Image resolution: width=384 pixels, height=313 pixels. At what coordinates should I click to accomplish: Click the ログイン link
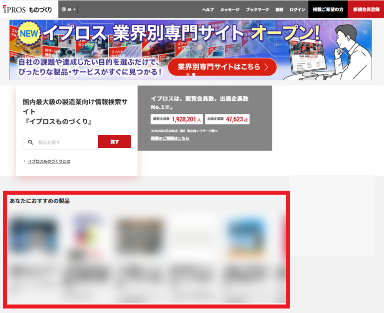click(297, 9)
